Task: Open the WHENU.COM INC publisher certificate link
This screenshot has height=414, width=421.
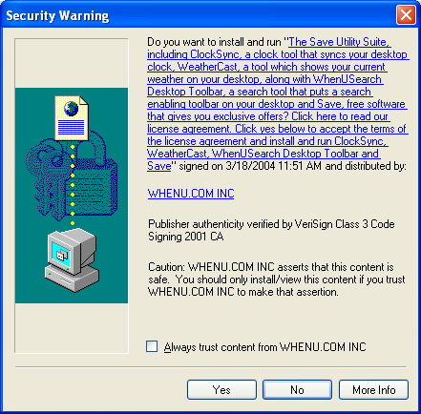Action: 191,194
